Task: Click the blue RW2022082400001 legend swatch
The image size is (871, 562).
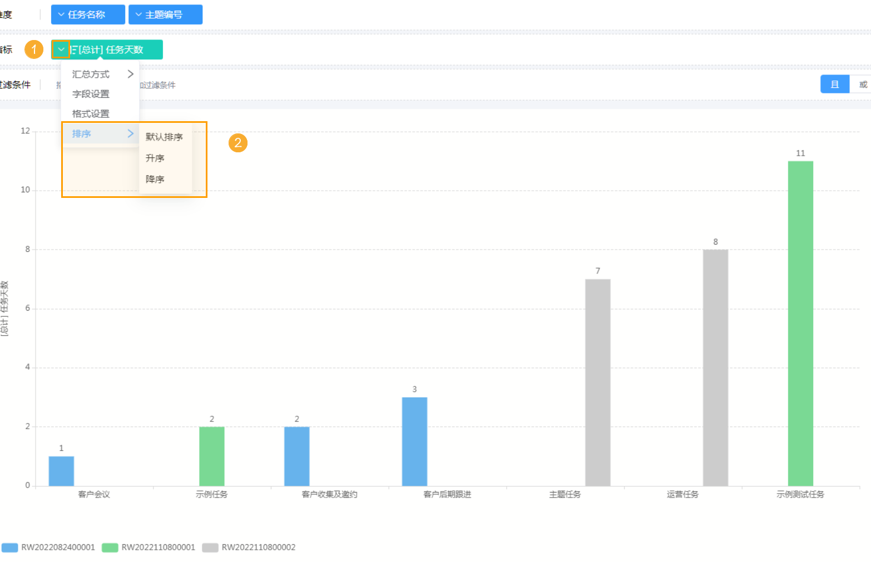Action: click(x=10, y=548)
